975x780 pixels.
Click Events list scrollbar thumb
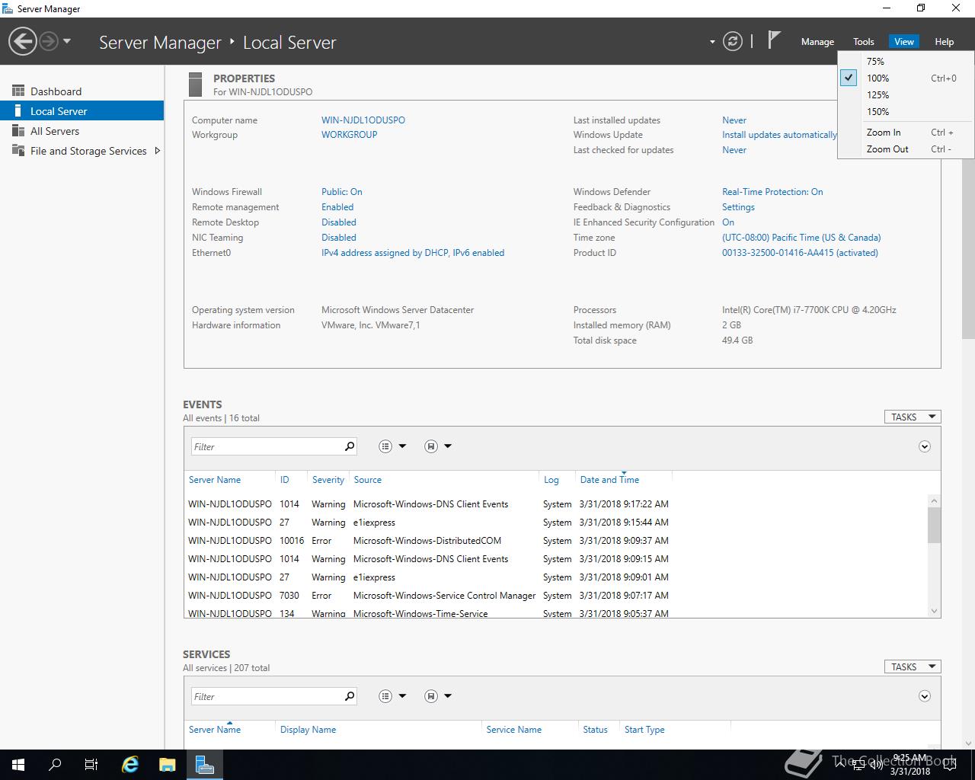point(934,525)
